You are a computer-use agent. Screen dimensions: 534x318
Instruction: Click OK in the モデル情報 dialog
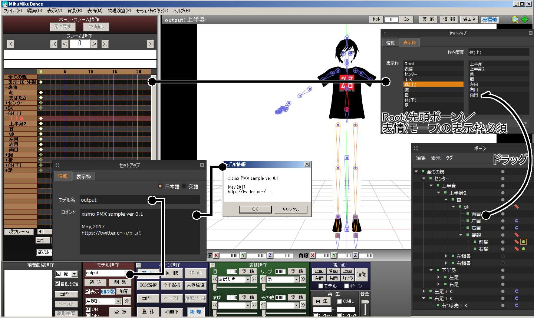pos(255,209)
